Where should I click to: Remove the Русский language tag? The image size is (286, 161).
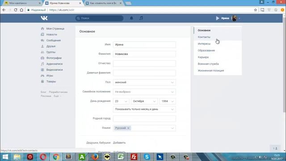coord(128,128)
